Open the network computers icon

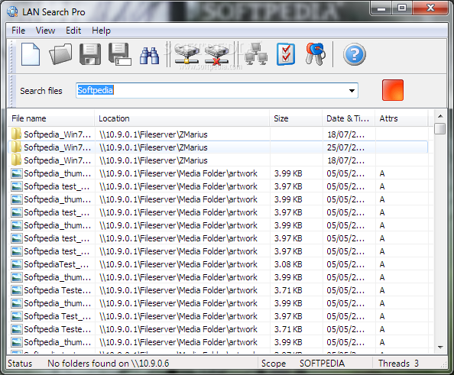point(256,54)
